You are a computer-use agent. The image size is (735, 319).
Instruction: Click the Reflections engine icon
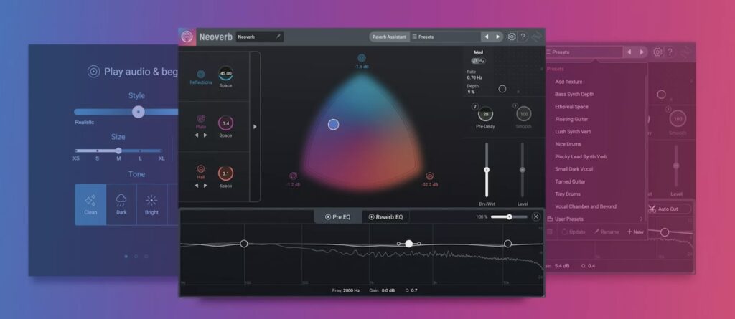(x=201, y=74)
